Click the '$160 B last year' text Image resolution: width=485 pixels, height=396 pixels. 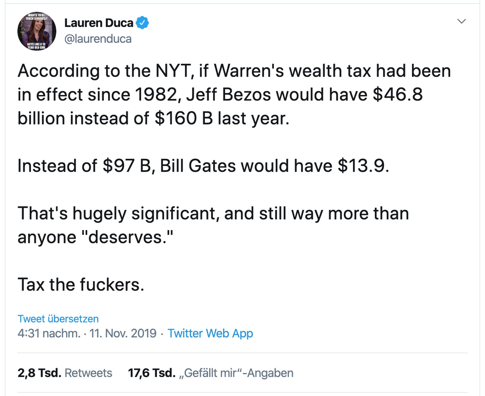(222, 118)
